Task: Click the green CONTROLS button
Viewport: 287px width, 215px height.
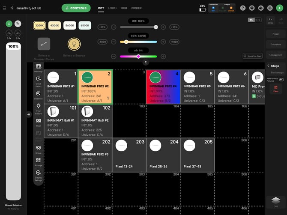Action: pos(76,8)
